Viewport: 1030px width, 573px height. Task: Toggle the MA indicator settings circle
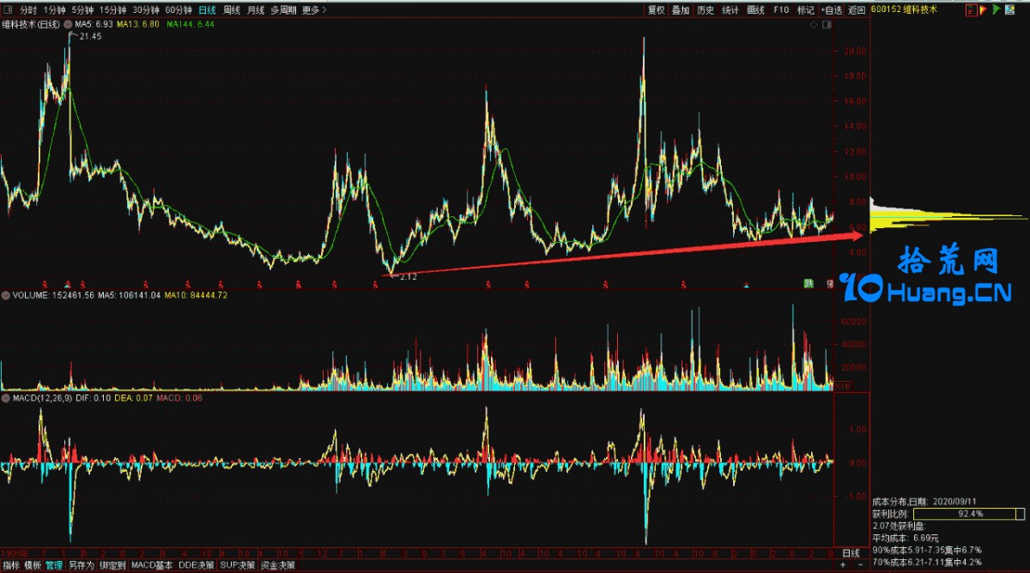(68, 24)
